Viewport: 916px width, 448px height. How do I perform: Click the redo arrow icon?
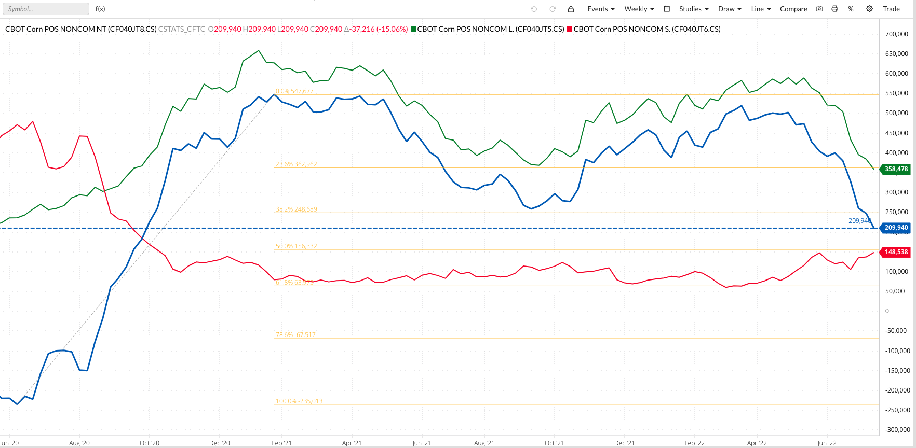click(x=553, y=9)
